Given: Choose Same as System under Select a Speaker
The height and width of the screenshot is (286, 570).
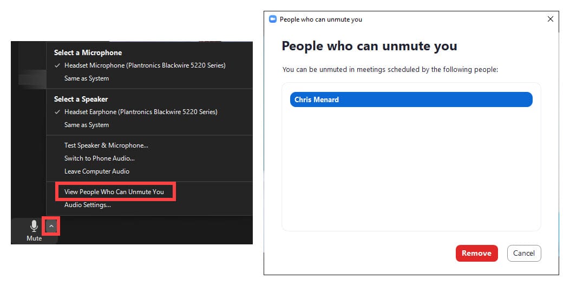Looking at the screenshot, I should click(x=87, y=125).
